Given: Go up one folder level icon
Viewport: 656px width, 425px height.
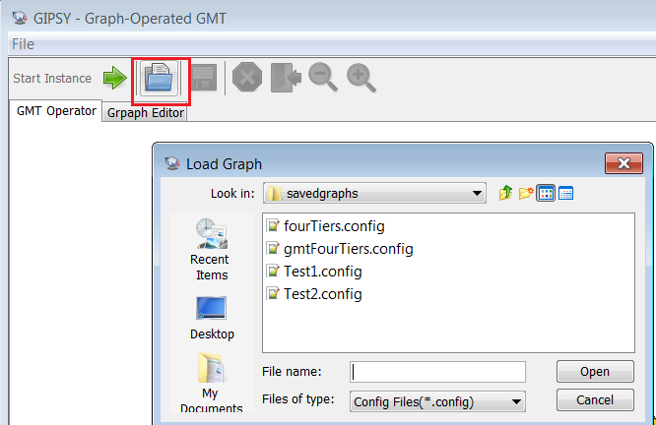Looking at the screenshot, I should click(x=506, y=193).
